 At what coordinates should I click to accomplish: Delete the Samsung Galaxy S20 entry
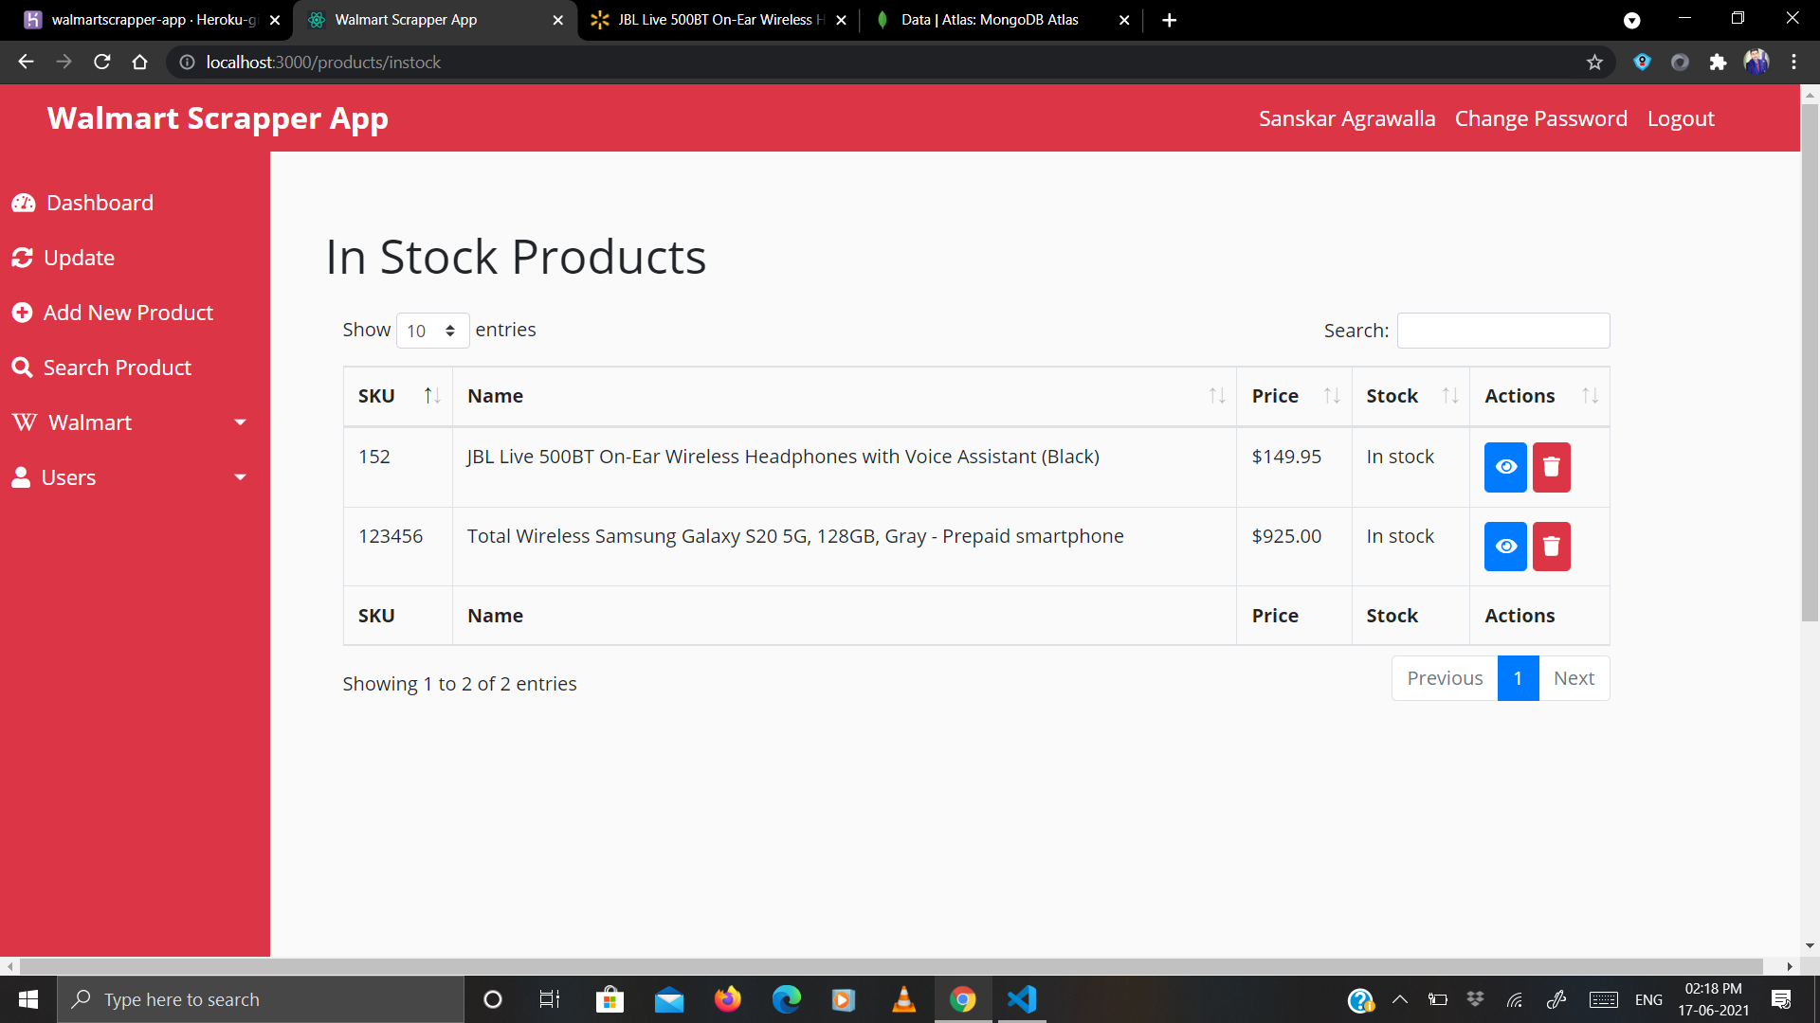tap(1551, 547)
